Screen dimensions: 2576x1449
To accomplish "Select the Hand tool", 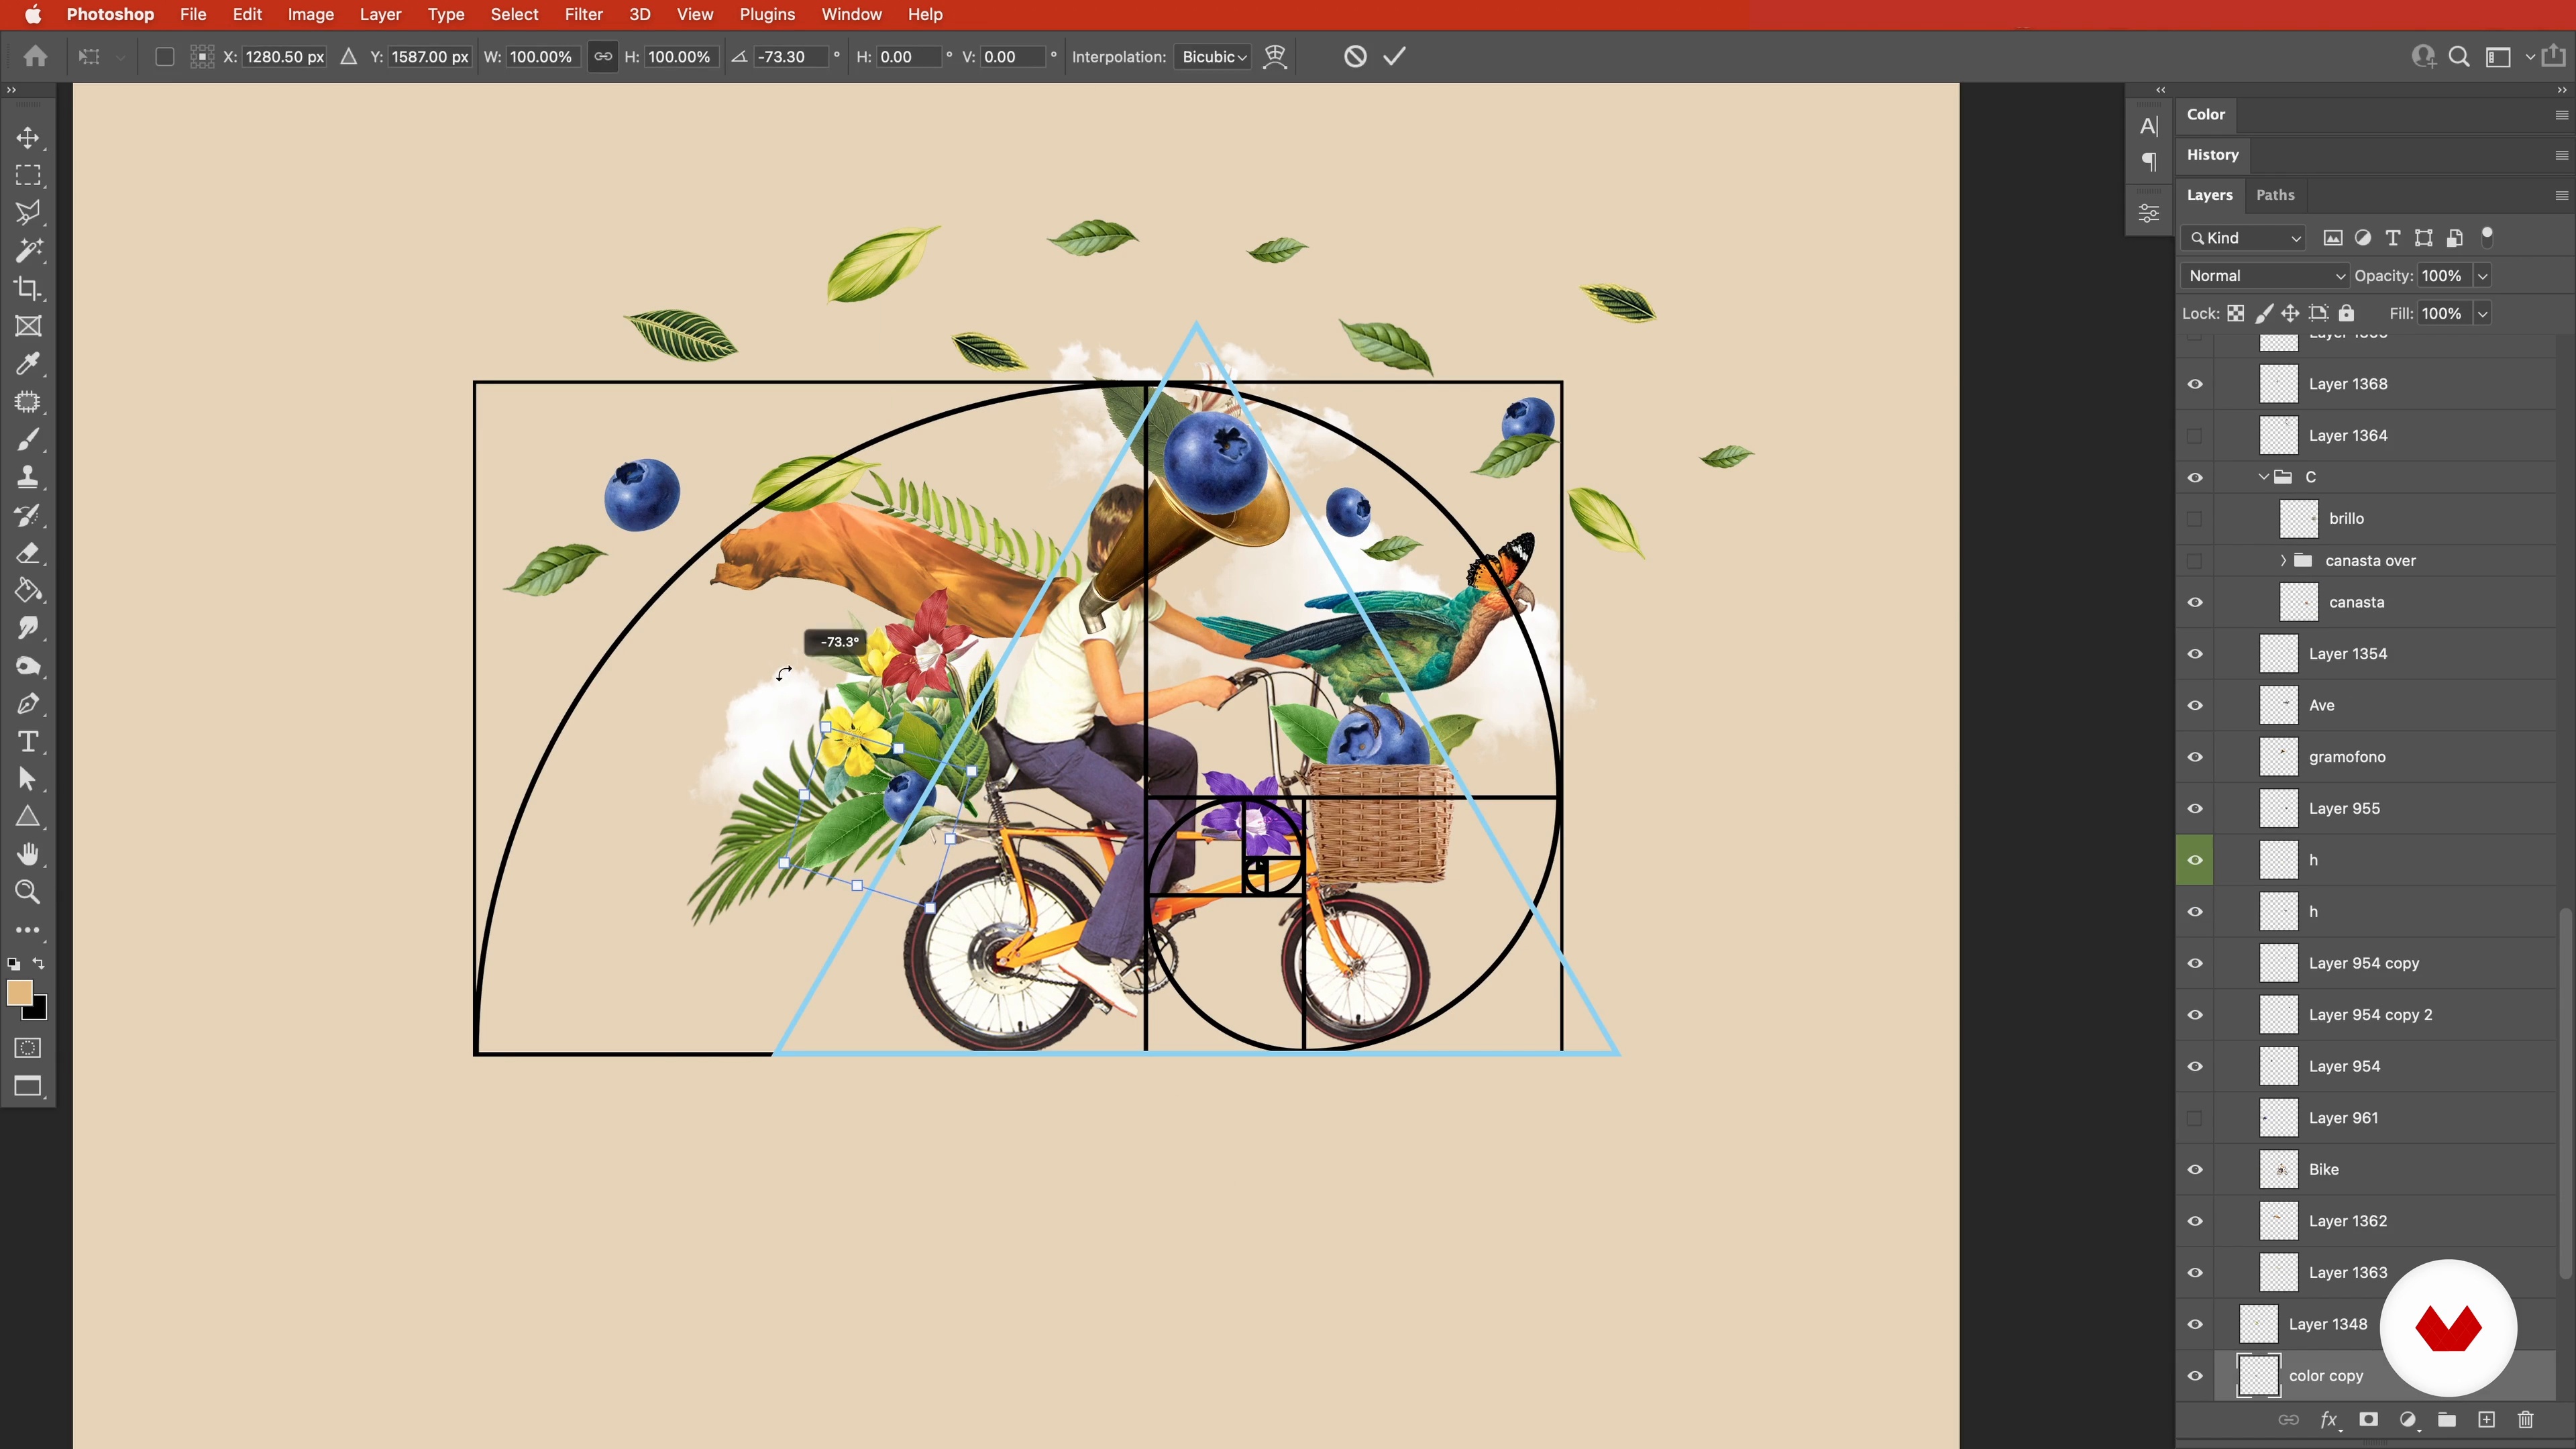I will tap(28, 855).
